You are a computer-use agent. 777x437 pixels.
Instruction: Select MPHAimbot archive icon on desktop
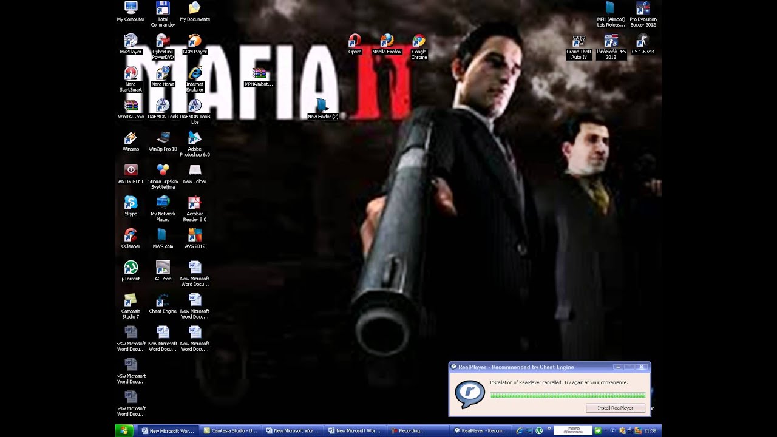[x=259, y=76]
